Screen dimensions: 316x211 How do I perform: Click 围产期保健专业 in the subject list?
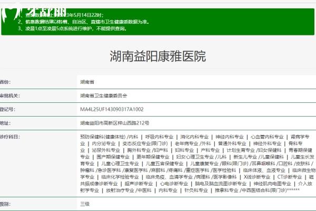pyautogui.click(x=113, y=157)
